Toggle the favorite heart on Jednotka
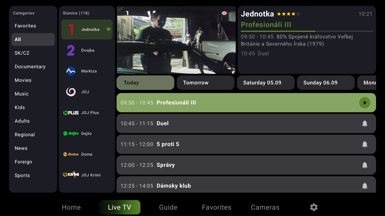This screenshot has height=216, width=385. [x=109, y=29]
